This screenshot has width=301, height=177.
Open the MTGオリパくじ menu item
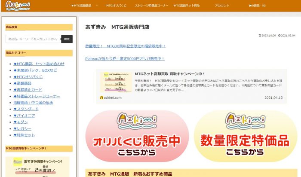coord(117,6)
